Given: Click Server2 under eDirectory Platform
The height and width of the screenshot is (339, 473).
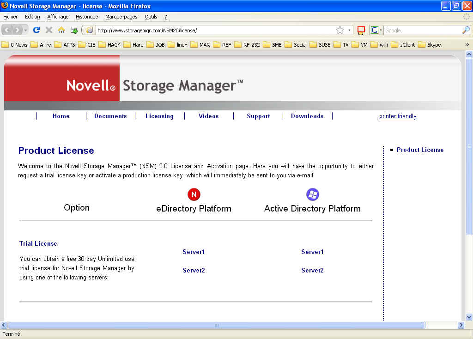Looking at the screenshot, I should (x=194, y=270).
